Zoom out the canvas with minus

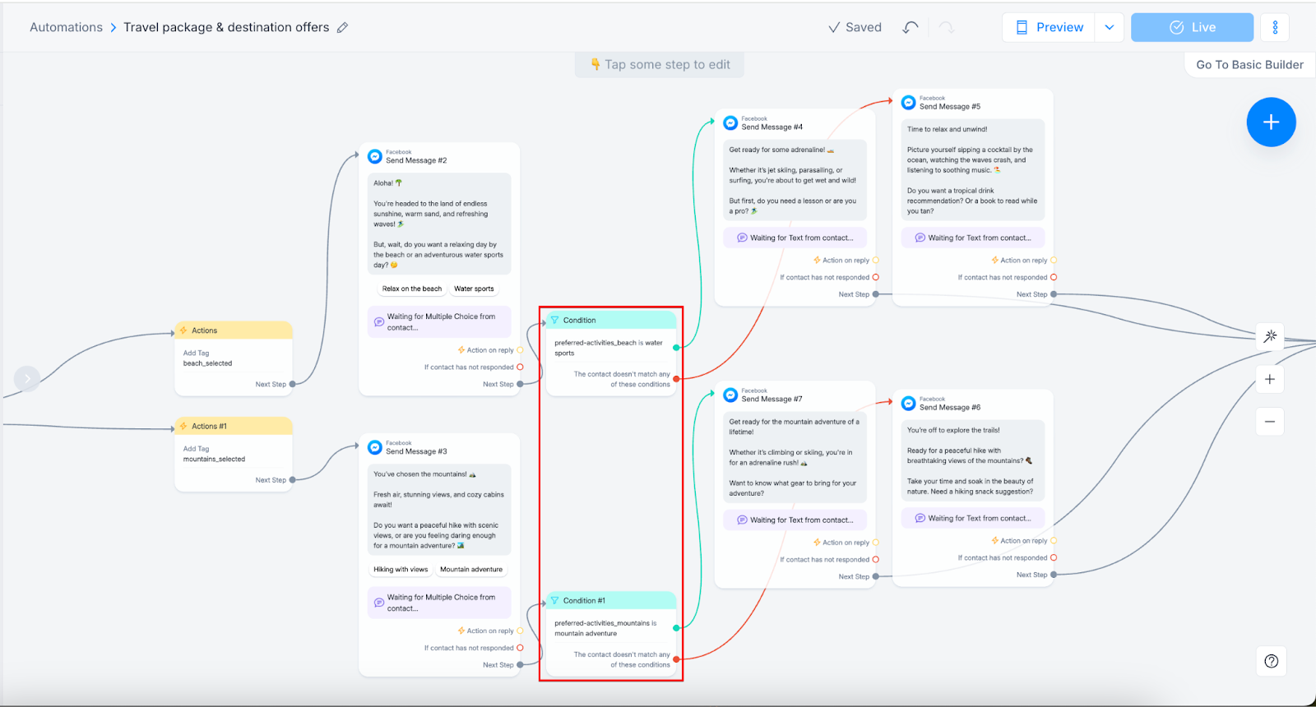[1270, 422]
